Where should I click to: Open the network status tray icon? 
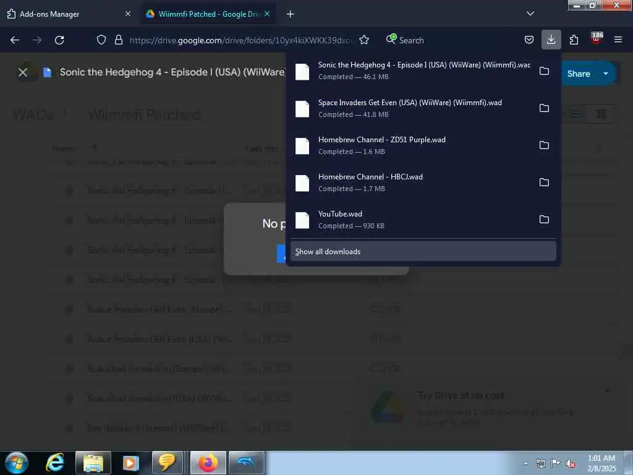(540, 463)
